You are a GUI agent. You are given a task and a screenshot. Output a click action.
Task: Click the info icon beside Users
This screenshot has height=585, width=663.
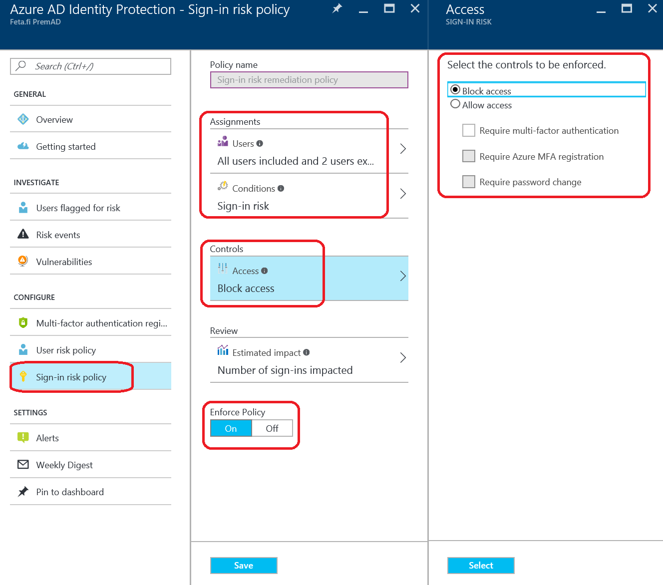(260, 144)
